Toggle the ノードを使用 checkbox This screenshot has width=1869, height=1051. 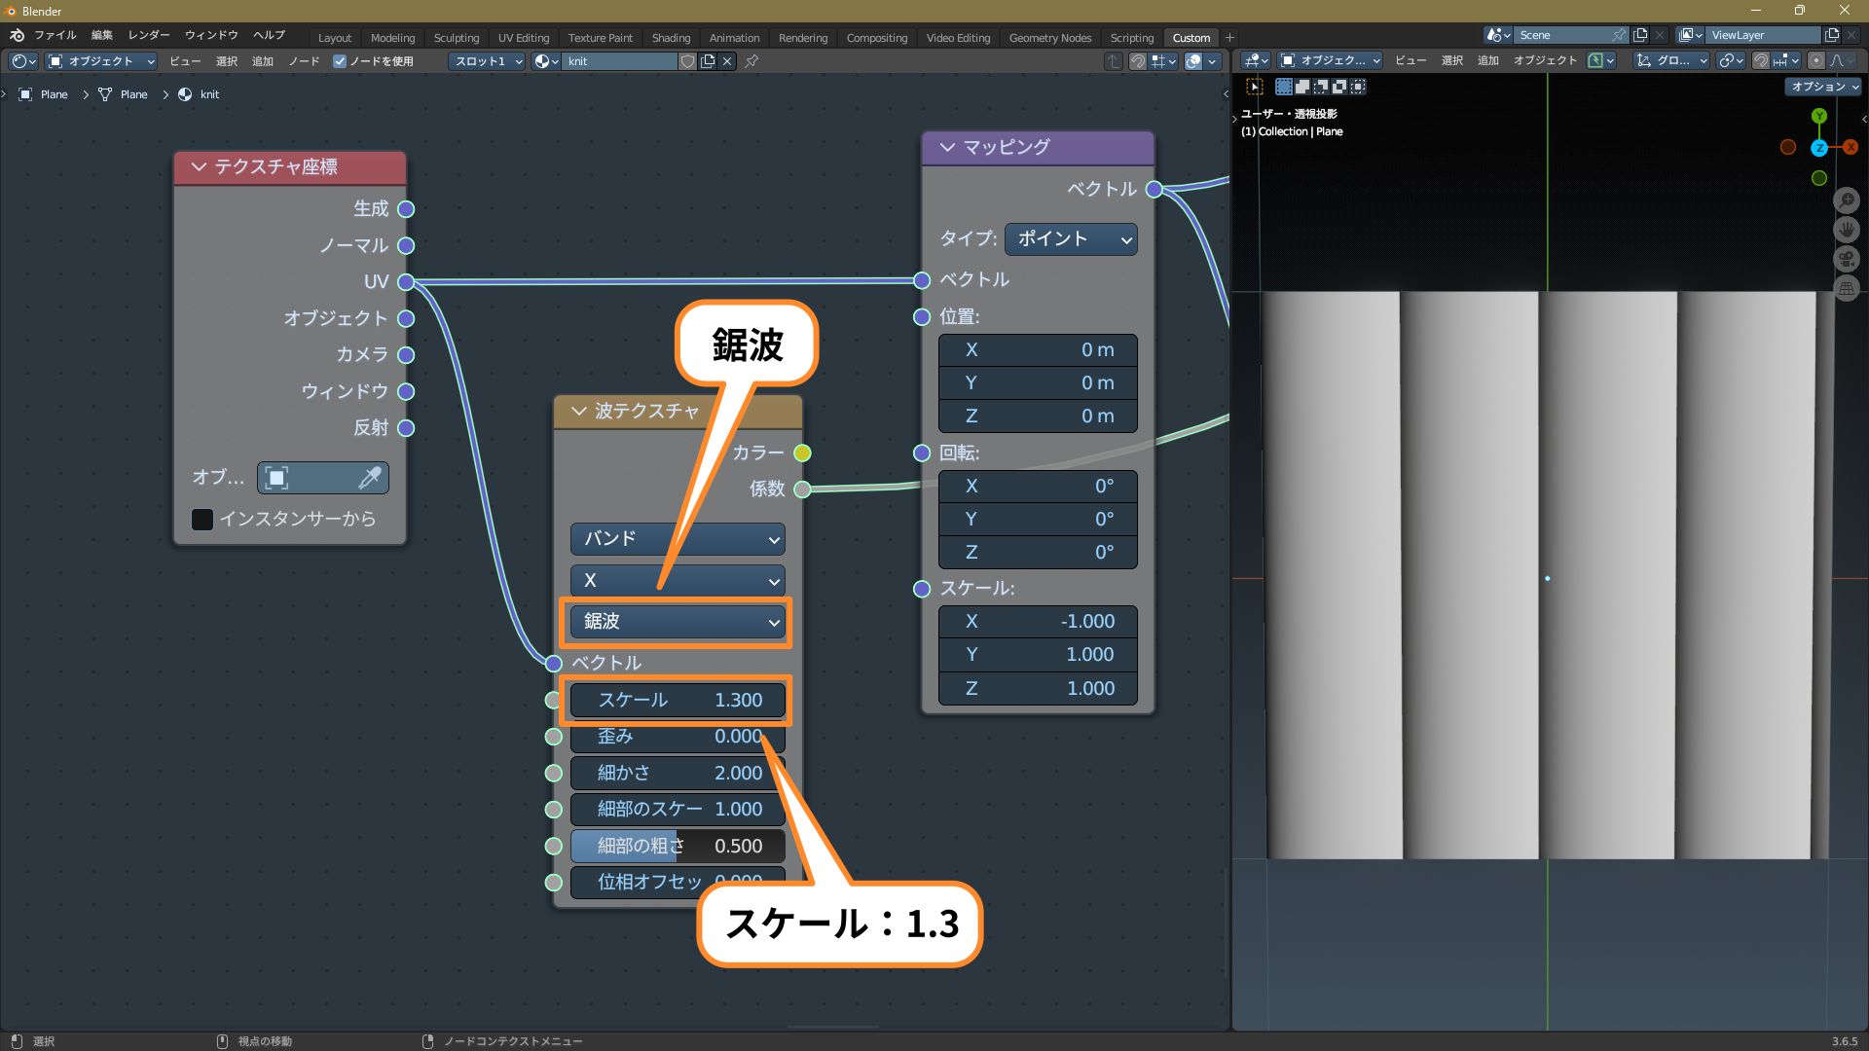point(340,61)
